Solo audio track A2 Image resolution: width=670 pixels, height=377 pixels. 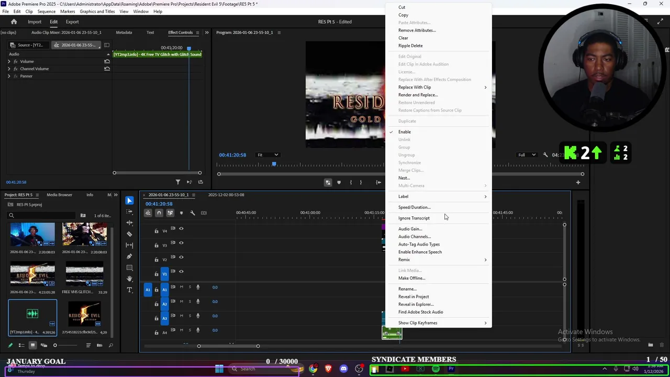click(189, 301)
